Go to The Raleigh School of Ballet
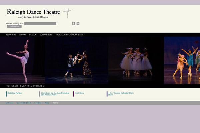This screenshot has height=133, width=200. coord(70,35)
